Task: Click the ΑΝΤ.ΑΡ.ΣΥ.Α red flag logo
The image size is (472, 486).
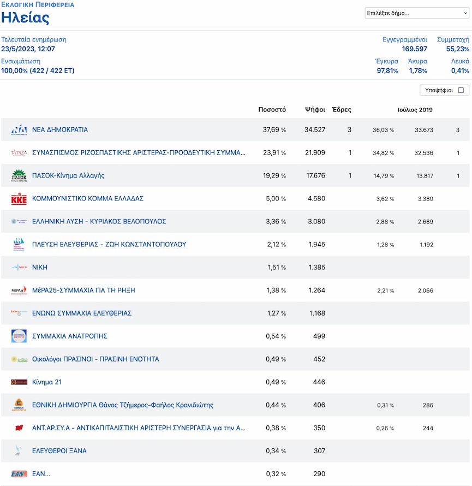Action: [x=19, y=428]
